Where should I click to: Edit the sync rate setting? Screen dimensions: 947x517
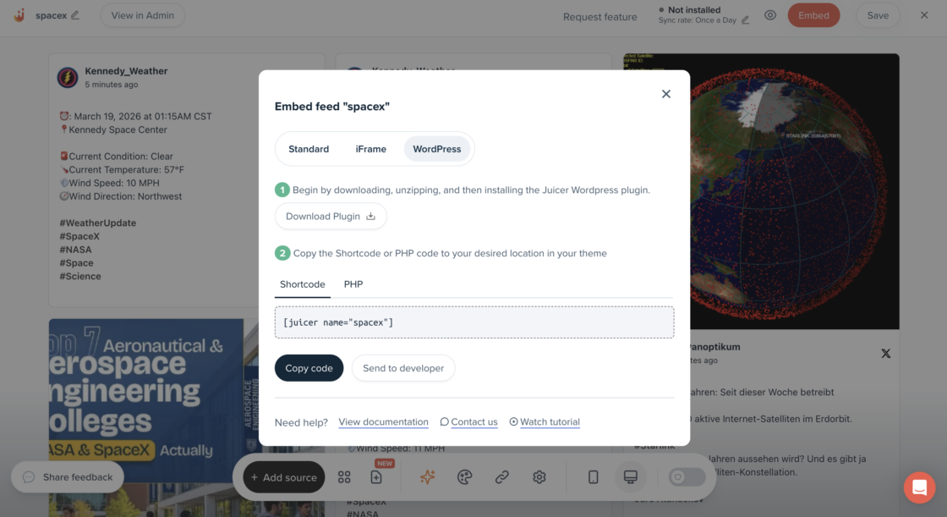point(745,20)
